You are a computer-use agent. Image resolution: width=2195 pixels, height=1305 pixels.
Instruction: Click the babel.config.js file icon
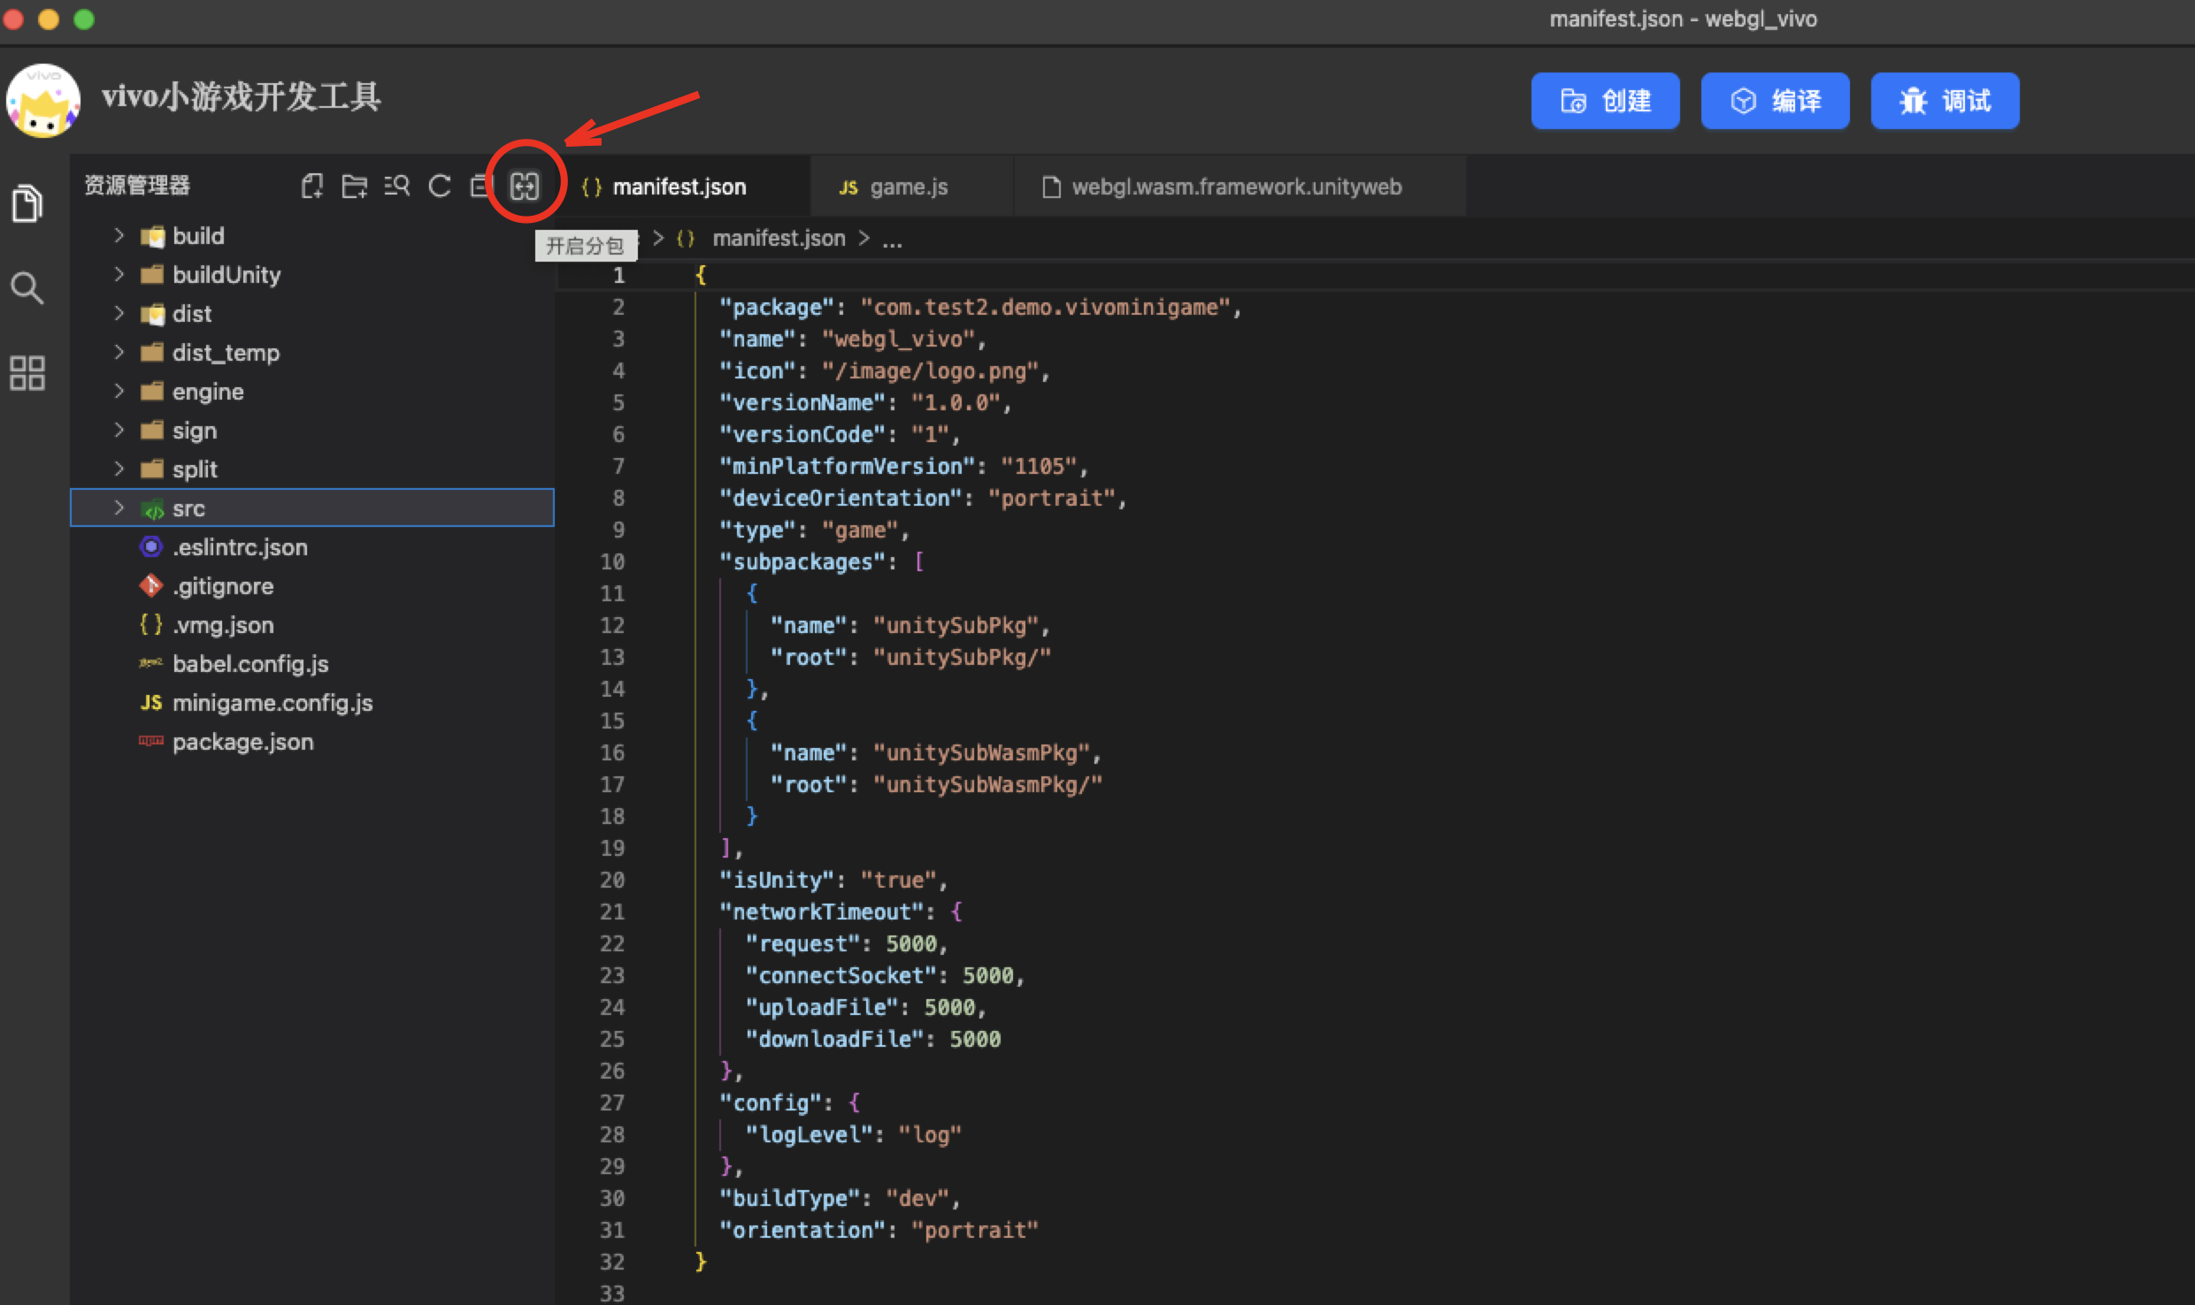coord(151,662)
